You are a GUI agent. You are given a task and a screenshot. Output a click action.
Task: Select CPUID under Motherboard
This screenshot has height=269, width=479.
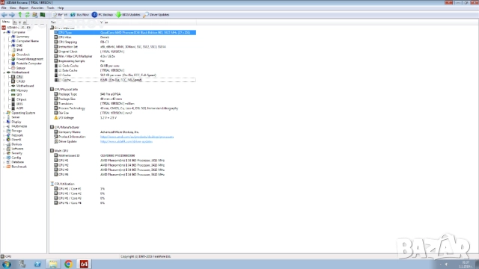pyautogui.click(x=20, y=81)
